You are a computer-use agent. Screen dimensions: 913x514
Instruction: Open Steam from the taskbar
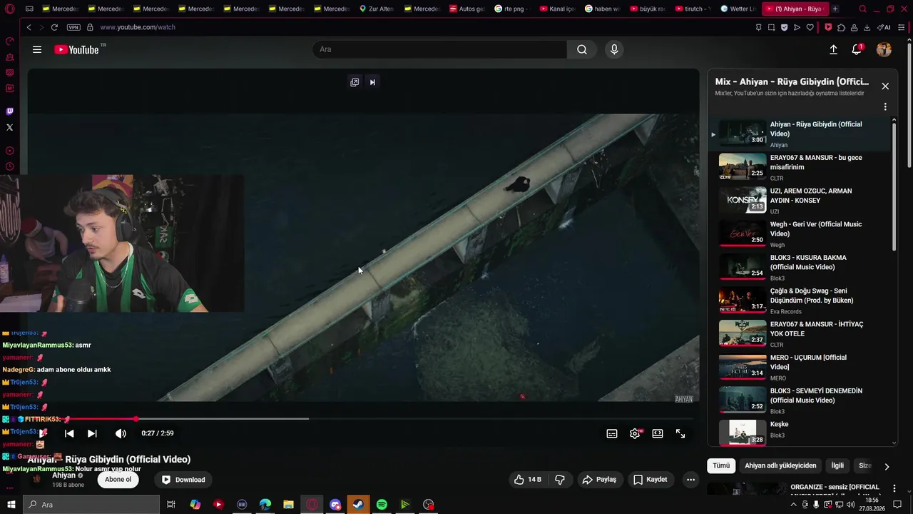[358, 505]
